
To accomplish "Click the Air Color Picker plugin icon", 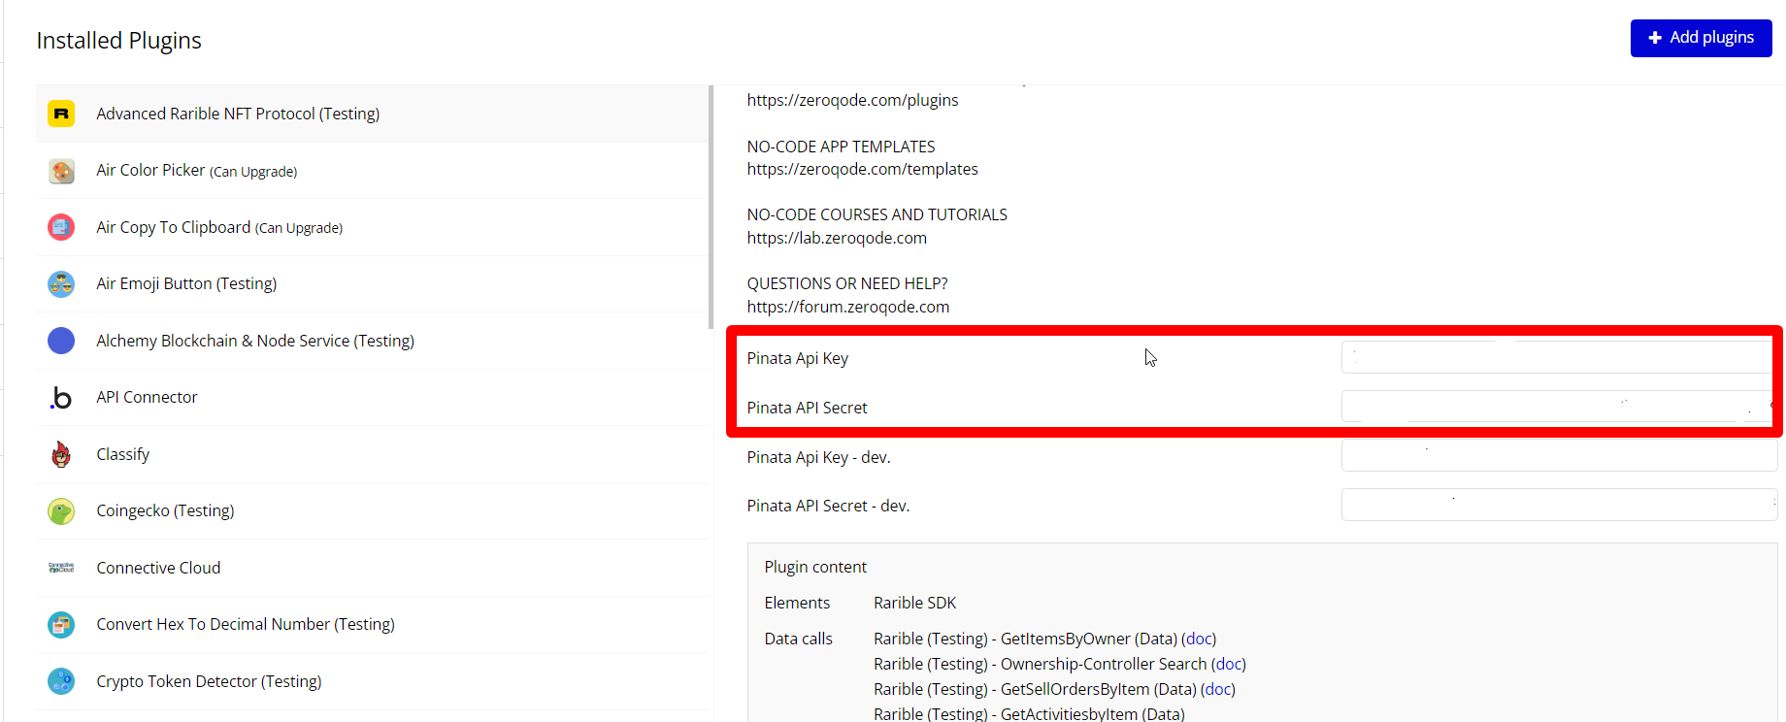I will point(61,171).
